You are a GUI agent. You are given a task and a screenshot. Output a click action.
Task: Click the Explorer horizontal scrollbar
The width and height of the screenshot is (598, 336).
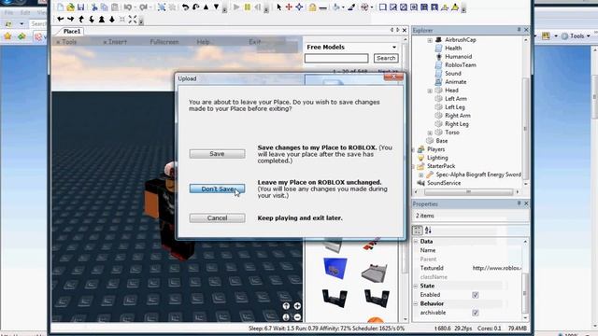tap(467, 192)
